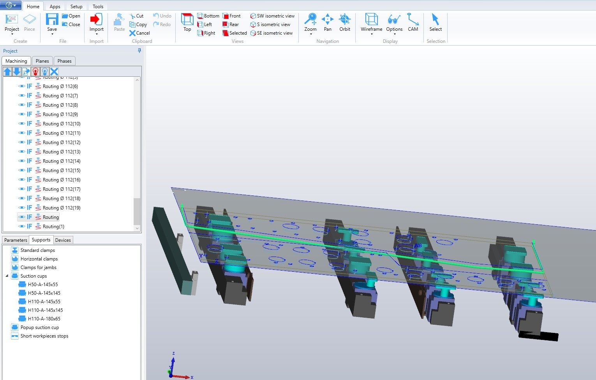The height and width of the screenshot is (380, 596).
Task: Delete machining with blue X icon
Action: click(54, 72)
